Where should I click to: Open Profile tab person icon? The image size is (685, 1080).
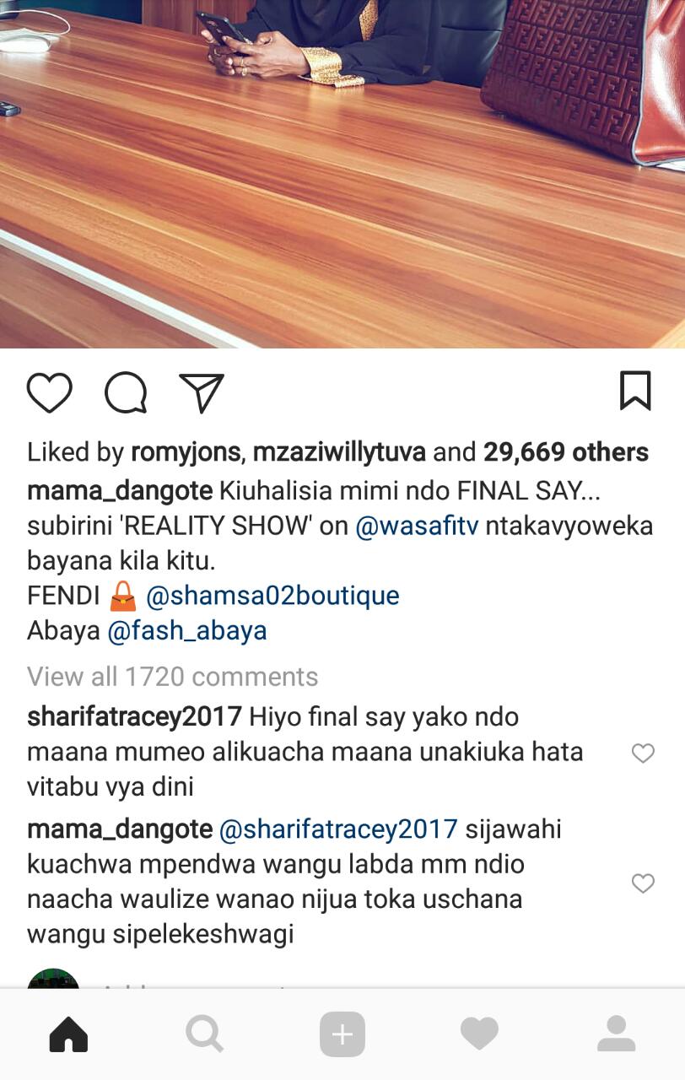pos(616,1034)
